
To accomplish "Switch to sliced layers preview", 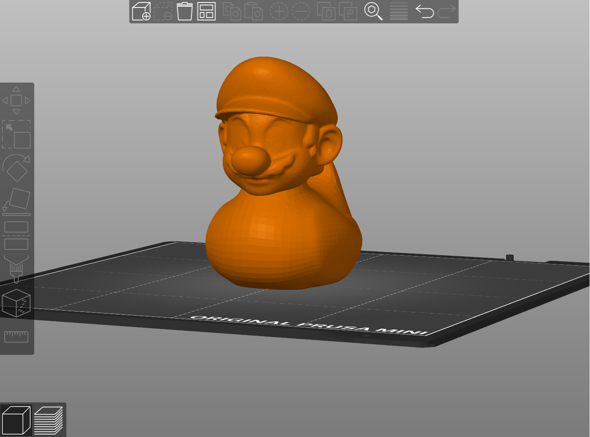I will click(x=48, y=420).
